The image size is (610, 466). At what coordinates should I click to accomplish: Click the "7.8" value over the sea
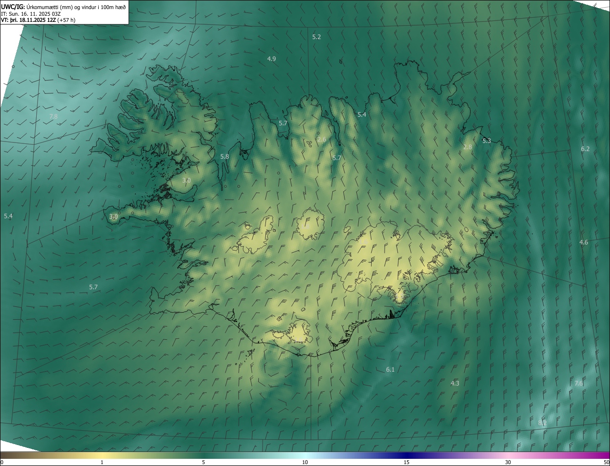point(53,116)
